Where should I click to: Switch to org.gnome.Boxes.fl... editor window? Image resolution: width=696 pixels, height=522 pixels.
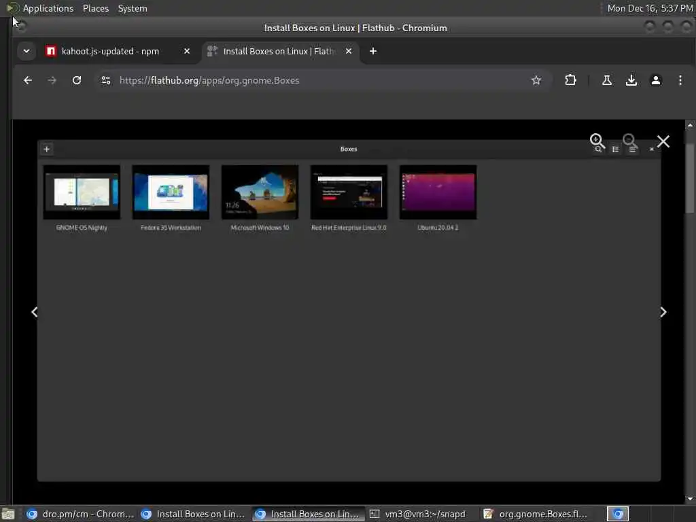pyautogui.click(x=536, y=514)
